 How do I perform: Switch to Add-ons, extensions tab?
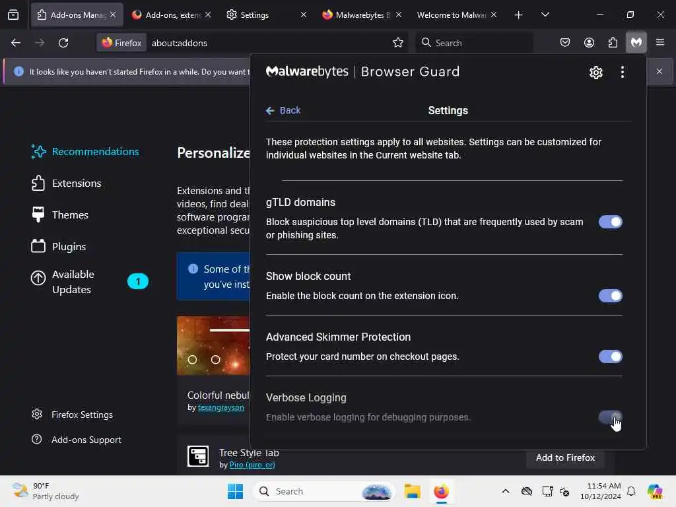pos(172,15)
